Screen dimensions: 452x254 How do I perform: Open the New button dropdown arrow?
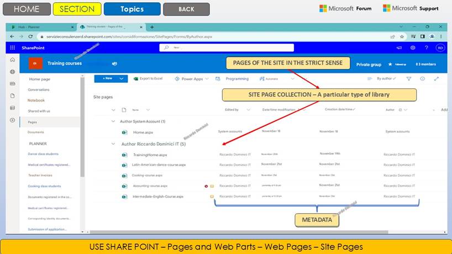point(122,79)
